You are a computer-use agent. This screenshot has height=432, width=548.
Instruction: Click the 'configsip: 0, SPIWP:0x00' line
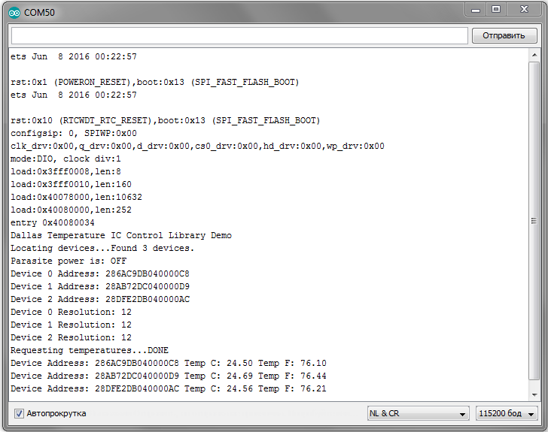click(74, 133)
